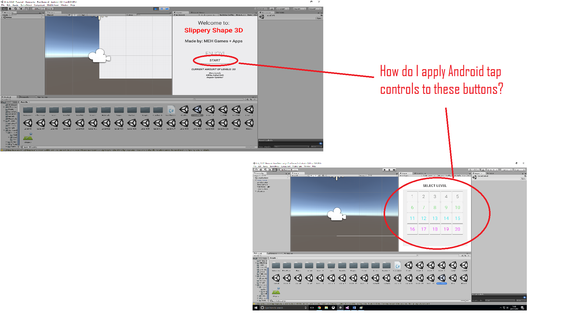The image size is (585, 329).
Task: Click cloud services icon in lower toolbar
Action: coord(484,170)
